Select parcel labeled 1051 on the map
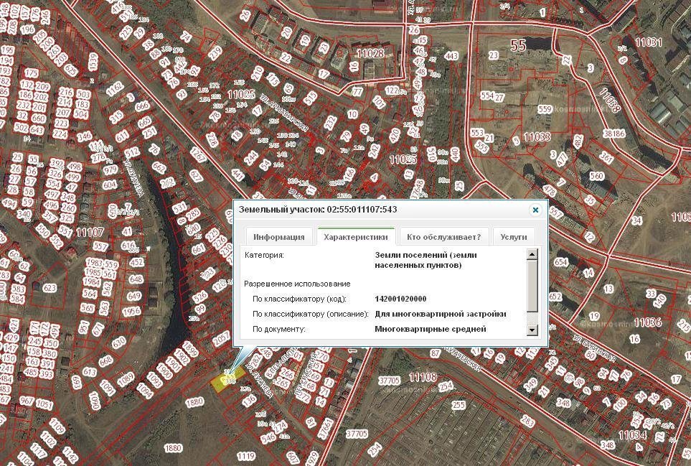Screen dimensions: 691x466 [x=44, y=404]
